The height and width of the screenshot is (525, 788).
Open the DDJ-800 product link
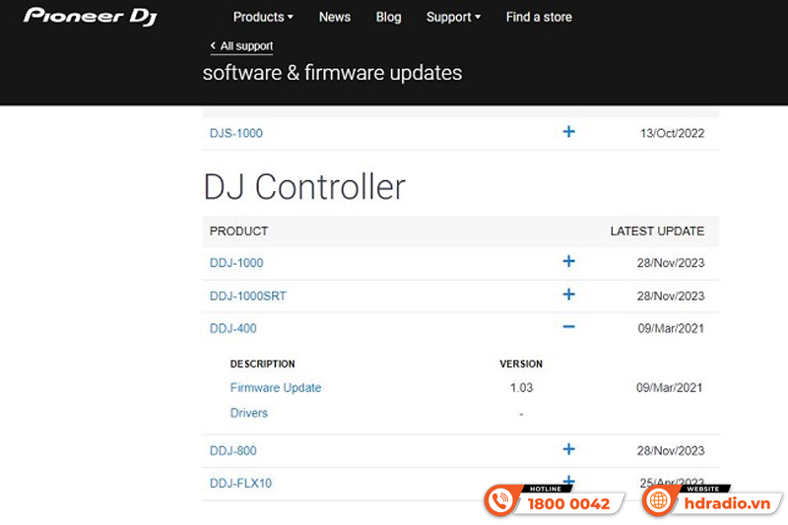click(x=232, y=451)
